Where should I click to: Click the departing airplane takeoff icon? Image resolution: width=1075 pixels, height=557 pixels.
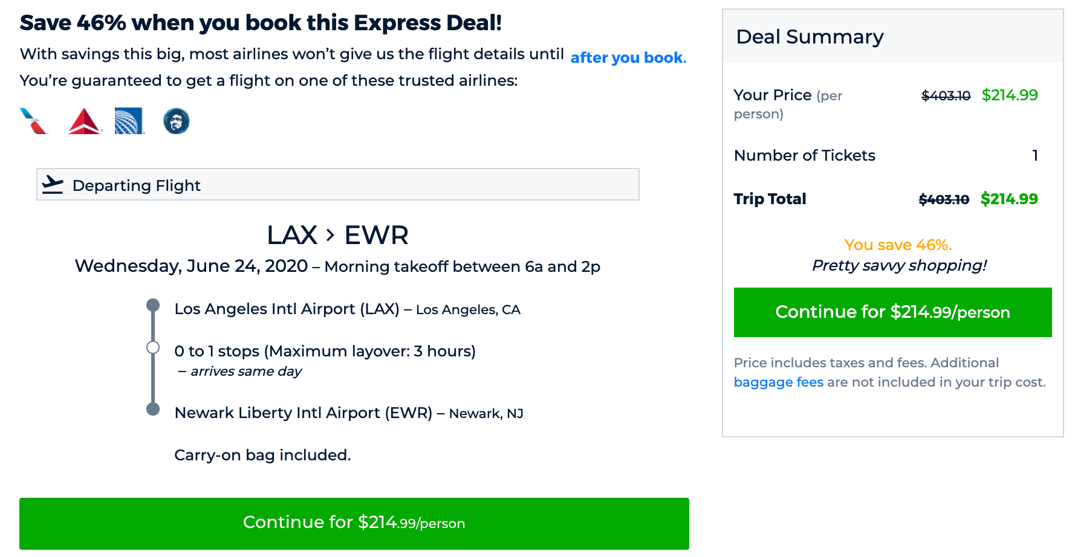click(53, 185)
